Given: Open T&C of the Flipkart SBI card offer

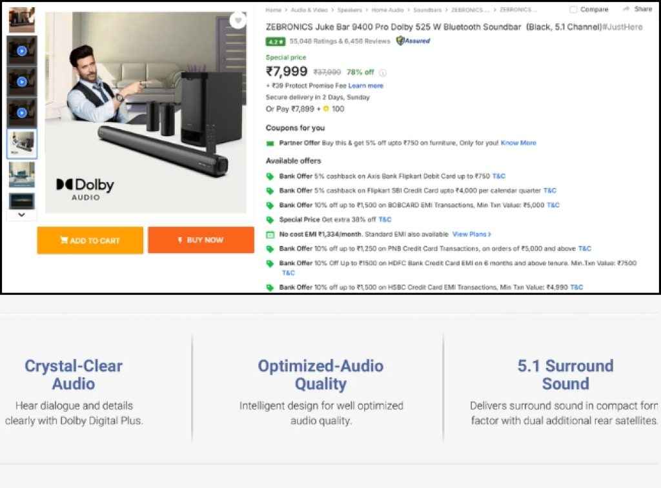Looking at the screenshot, I should tap(549, 190).
